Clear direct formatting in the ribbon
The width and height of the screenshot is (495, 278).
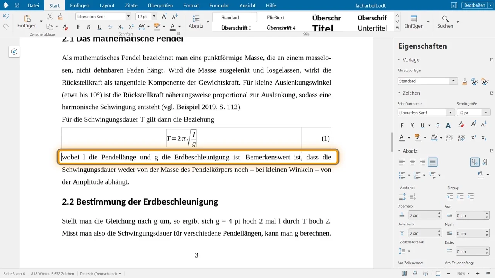65,27
